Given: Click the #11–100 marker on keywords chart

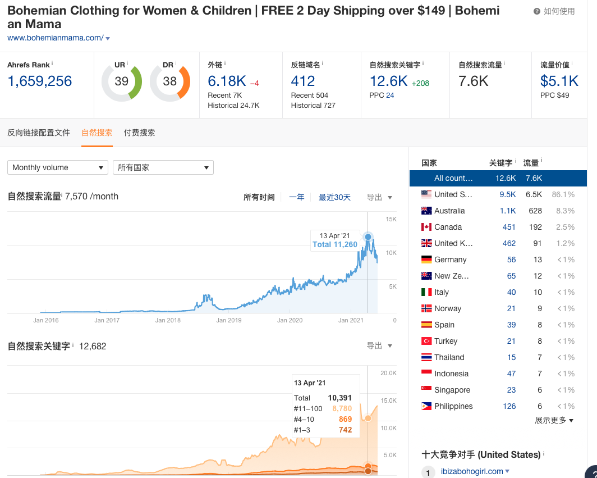Looking at the screenshot, I should point(368,418).
